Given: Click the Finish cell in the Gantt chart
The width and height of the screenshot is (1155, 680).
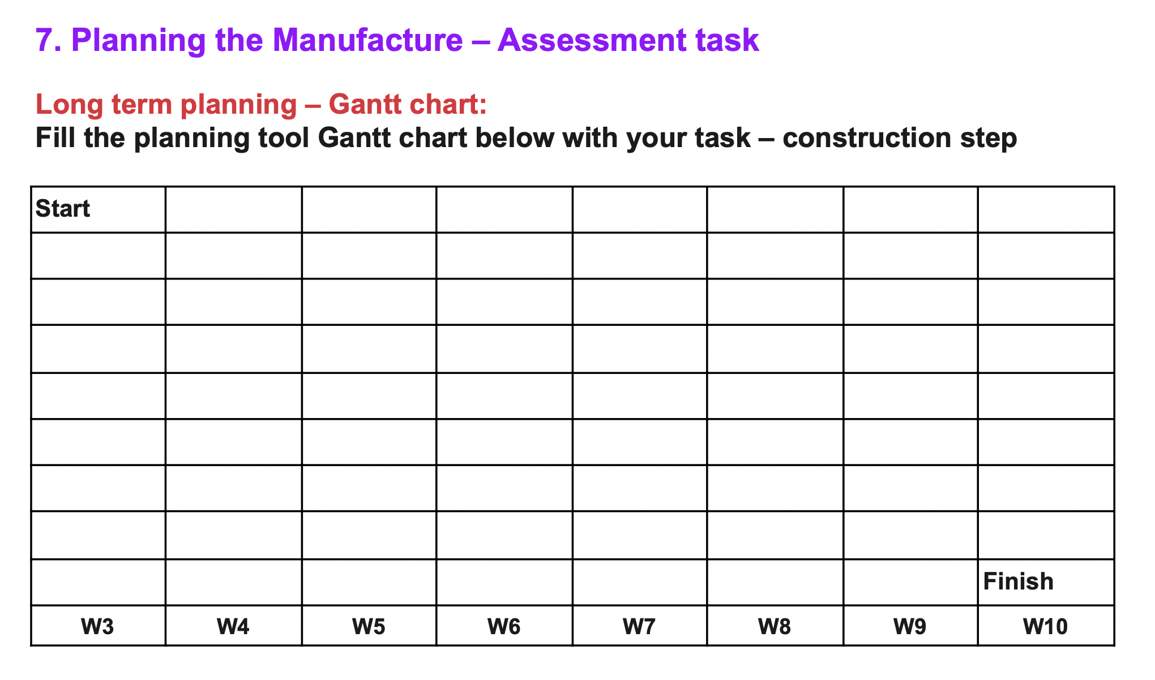Looking at the screenshot, I should [x=1045, y=582].
